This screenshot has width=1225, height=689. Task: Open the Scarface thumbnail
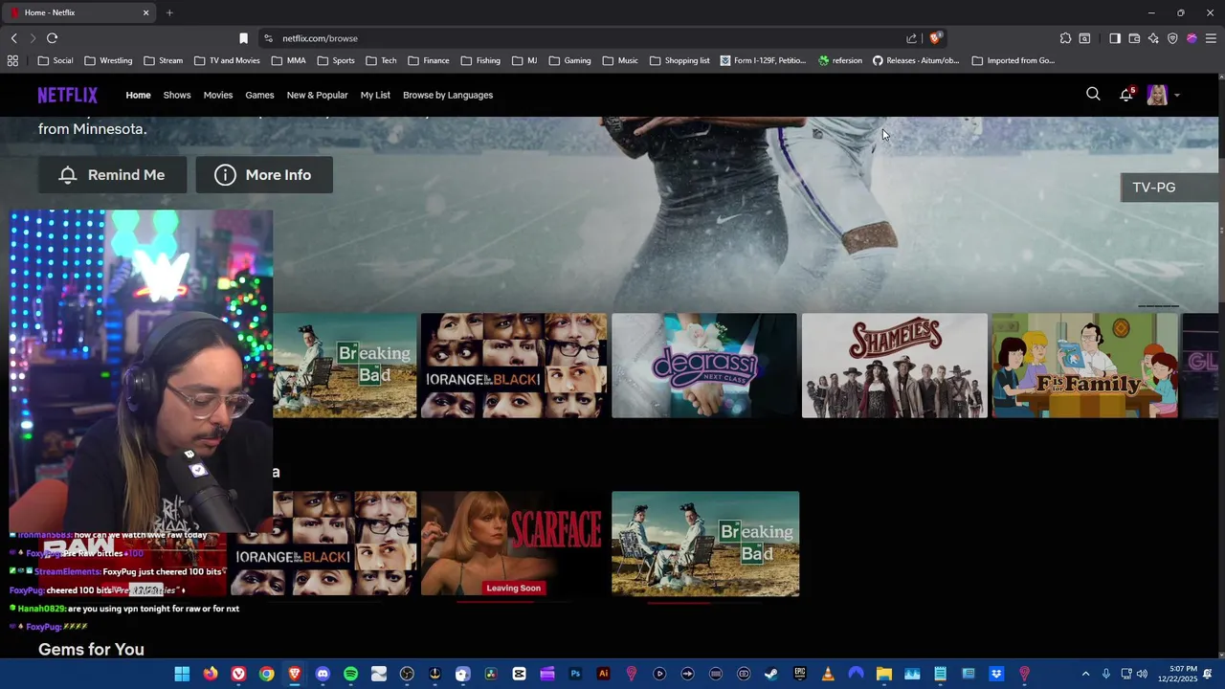click(514, 544)
